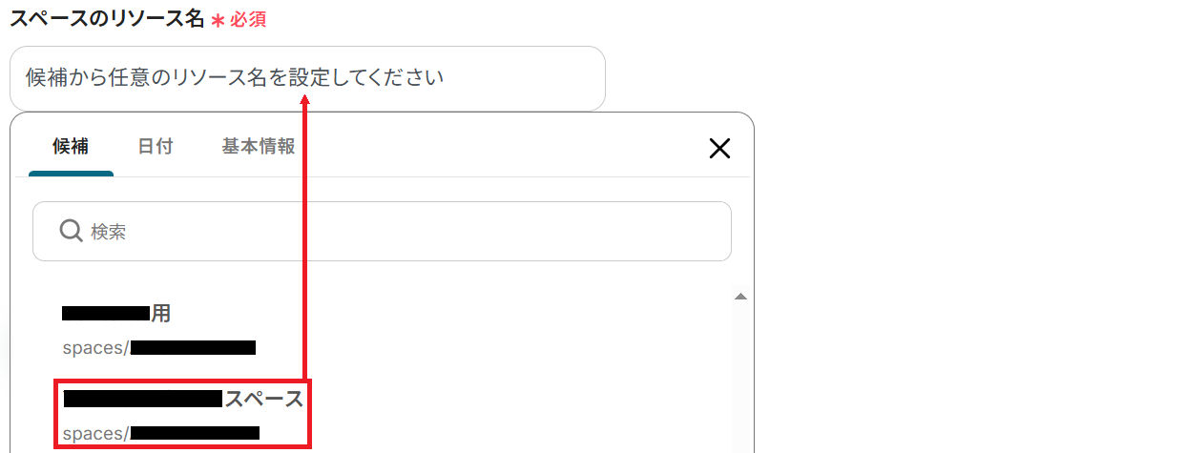Screen dimensions: 1185x453
Task: Click the red asterisk beside スペースのリソース名
Action: tap(218, 21)
